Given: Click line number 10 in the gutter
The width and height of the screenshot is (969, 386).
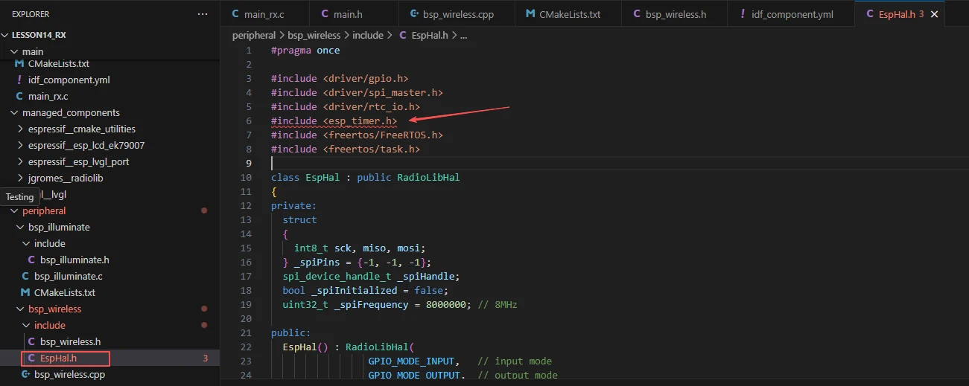Looking at the screenshot, I should pyautogui.click(x=247, y=177).
